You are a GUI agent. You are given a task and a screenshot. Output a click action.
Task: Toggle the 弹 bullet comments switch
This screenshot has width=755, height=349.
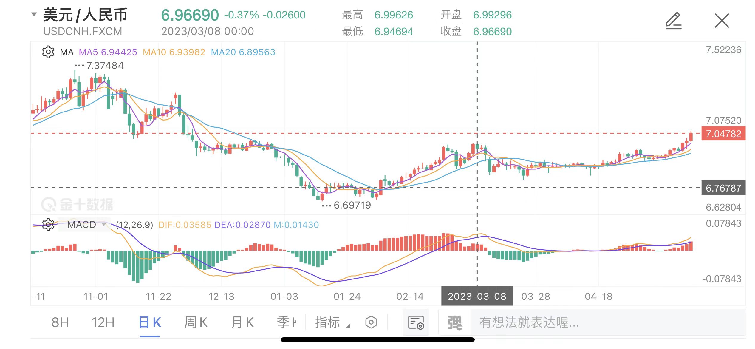point(454,322)
